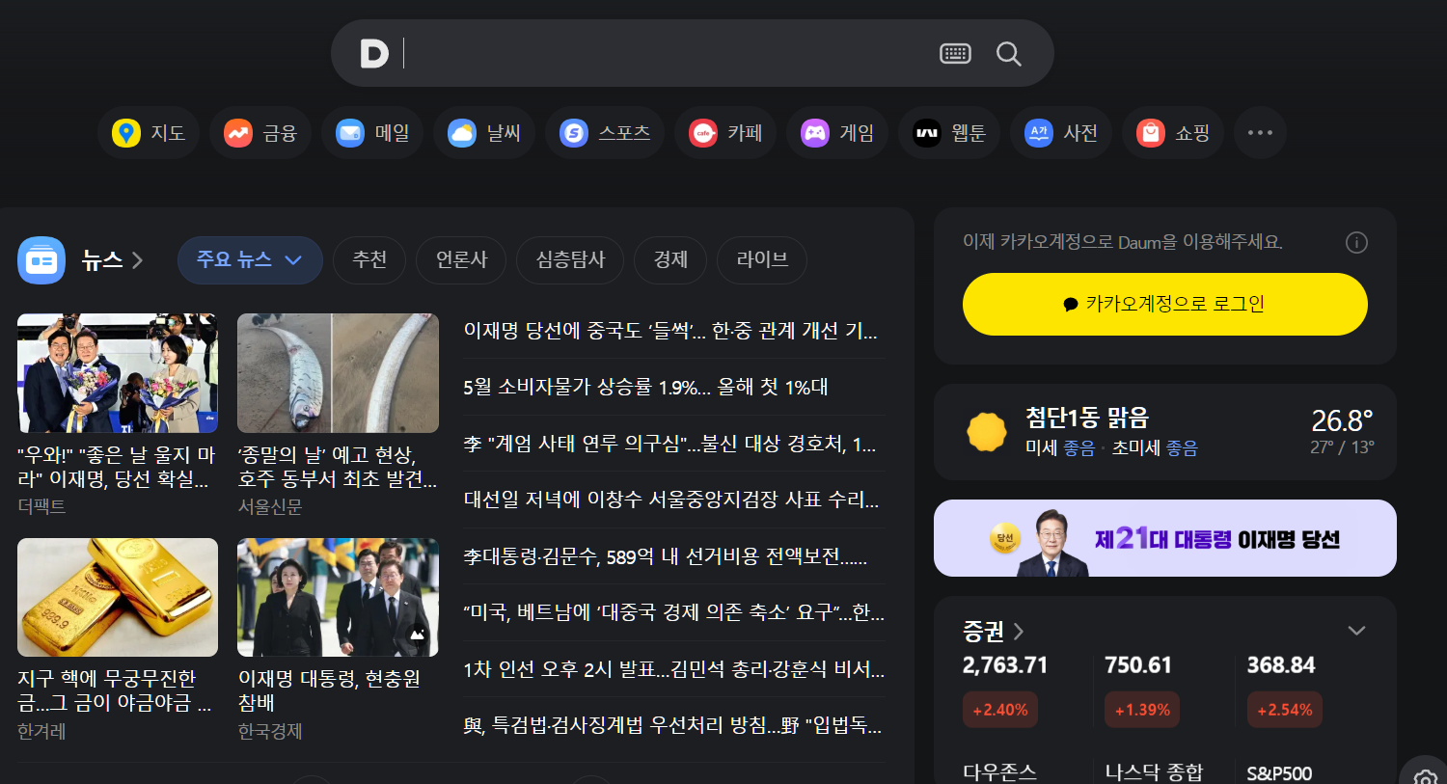Open headline '계엄 사태 연루 의구심'

[x=669, y=444]
